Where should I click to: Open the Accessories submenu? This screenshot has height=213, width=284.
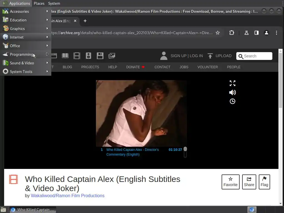coord(26,11)
